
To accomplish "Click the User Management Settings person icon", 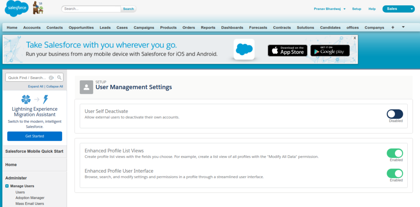I will point(87,87).
